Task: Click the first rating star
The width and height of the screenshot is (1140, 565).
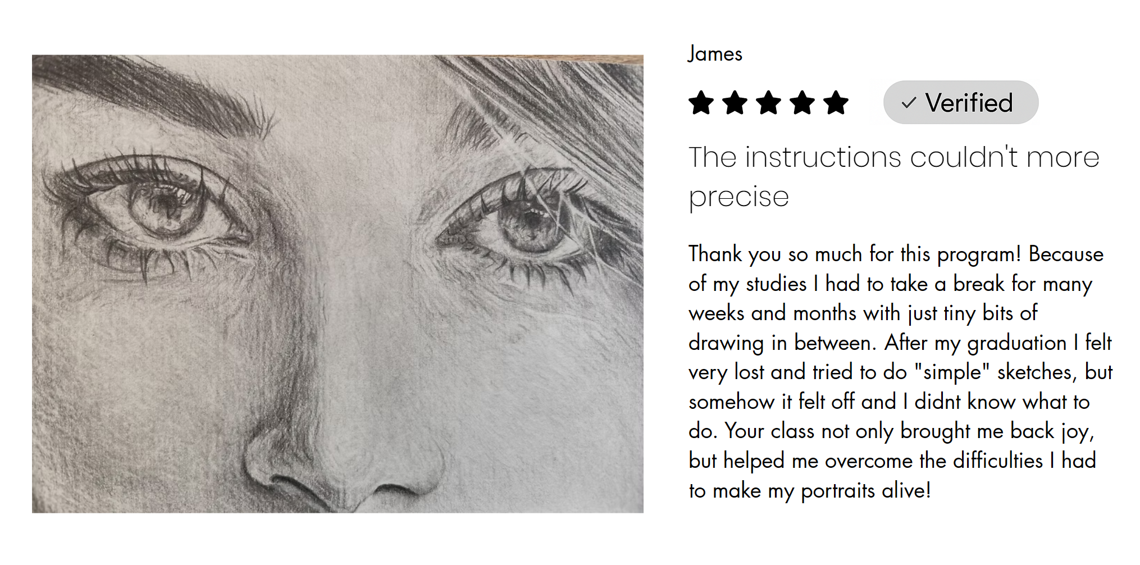Action: [x=701, y=103]
